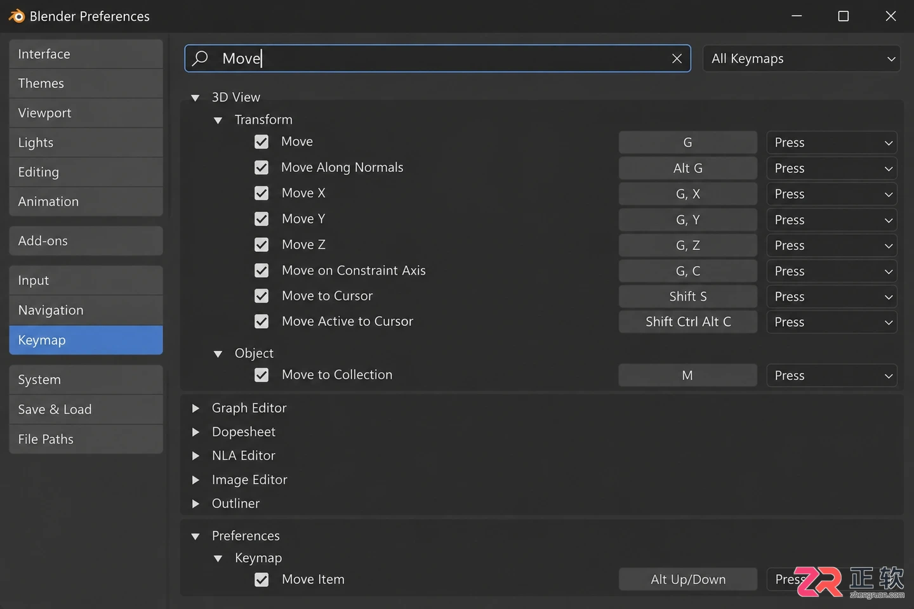Focus the keymap search input field
Viewport: 914px width, 609px height.
[x=438, y=58]
